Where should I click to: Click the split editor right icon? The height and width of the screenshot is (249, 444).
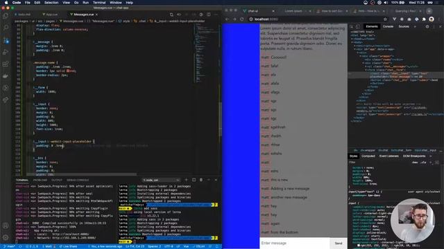tap(208, 15)
